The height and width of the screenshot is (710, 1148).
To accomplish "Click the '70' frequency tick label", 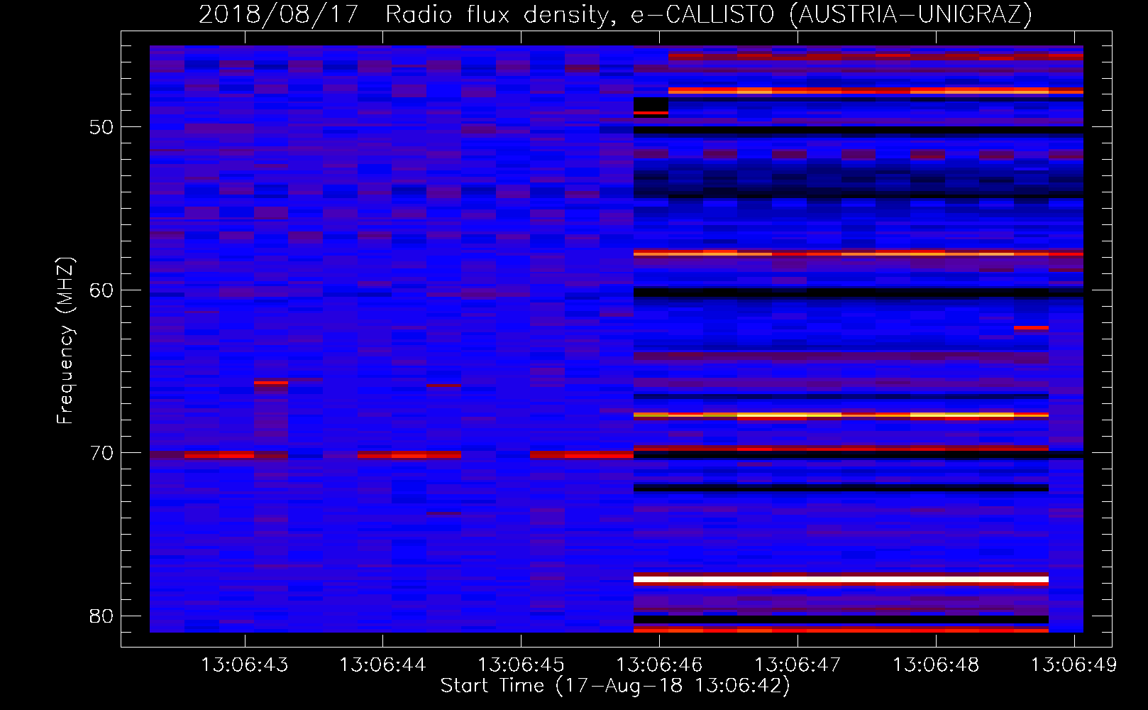I will [x=101, y=453].
